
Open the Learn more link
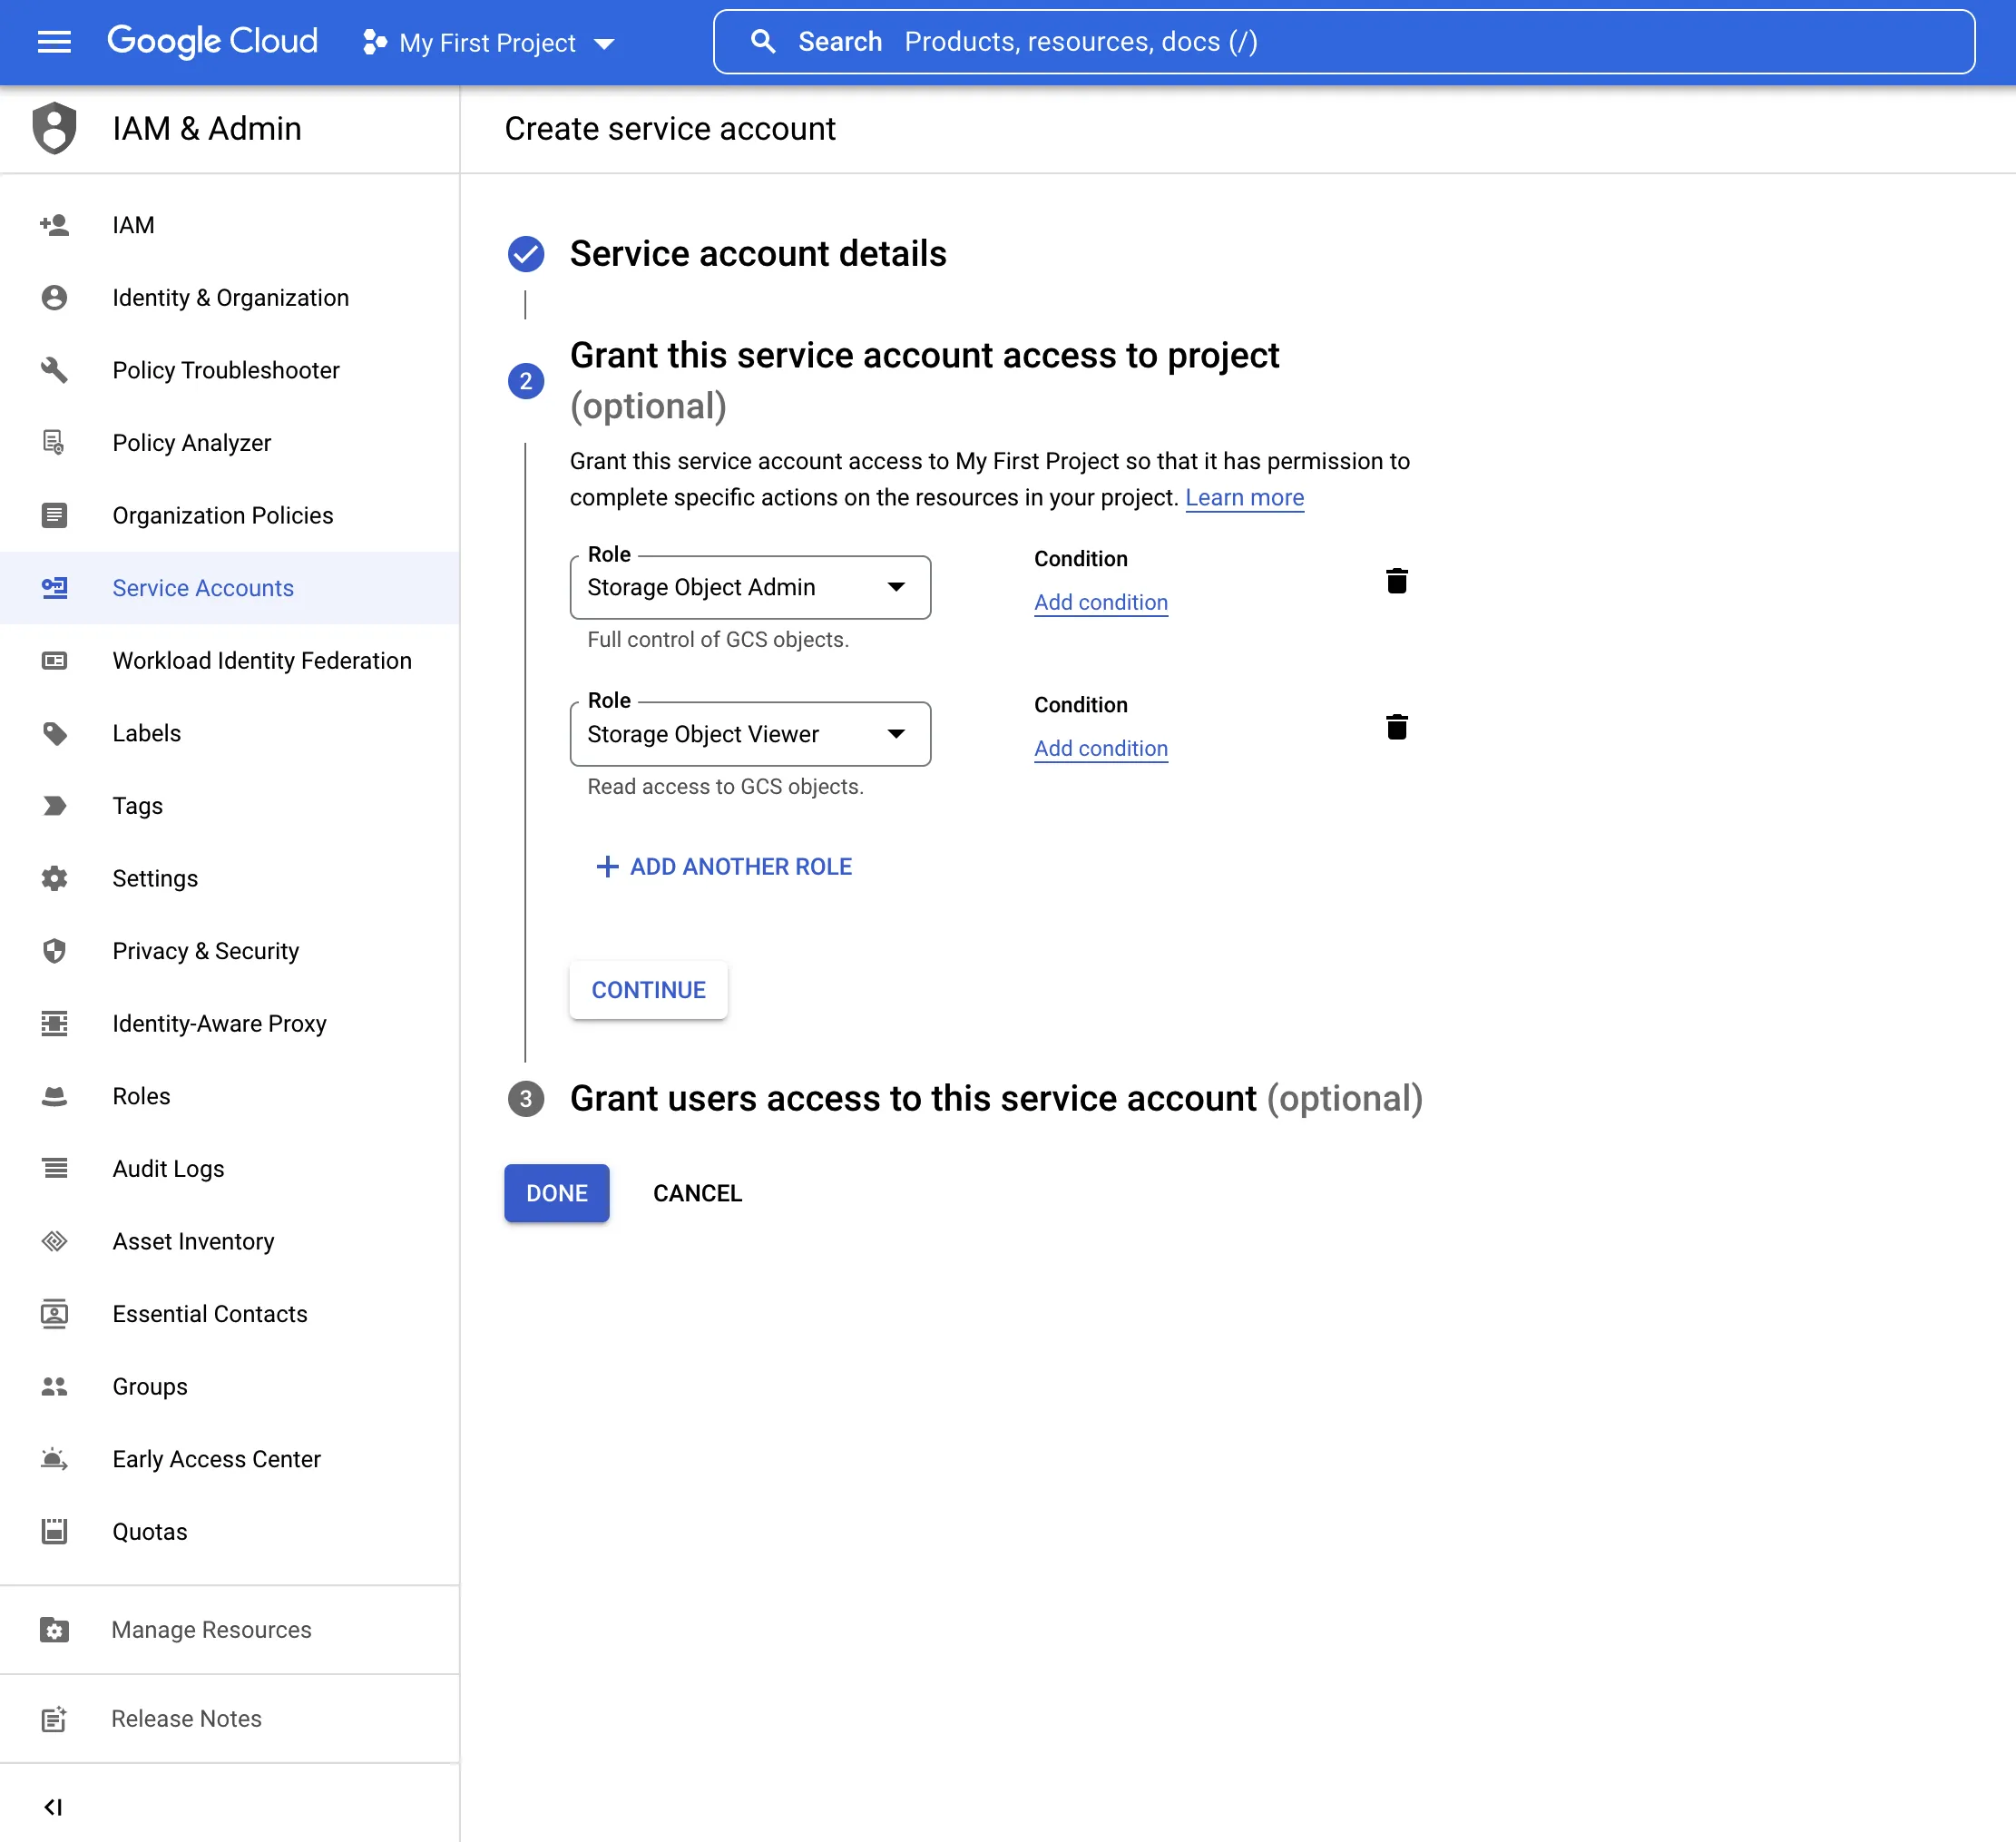(1244, 497)
